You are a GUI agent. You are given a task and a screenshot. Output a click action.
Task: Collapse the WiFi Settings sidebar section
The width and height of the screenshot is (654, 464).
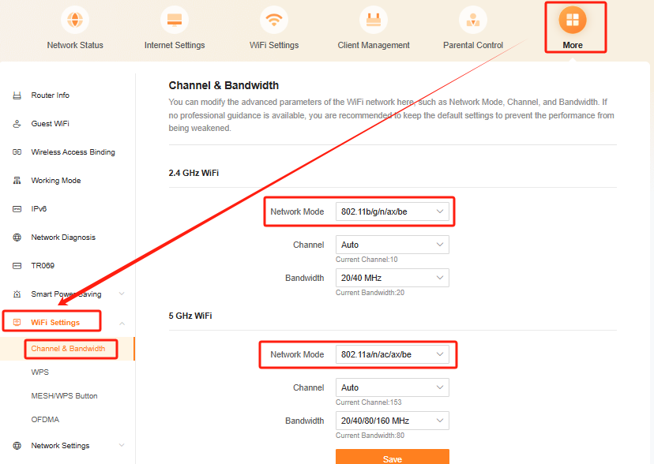(x=121, y=322)
